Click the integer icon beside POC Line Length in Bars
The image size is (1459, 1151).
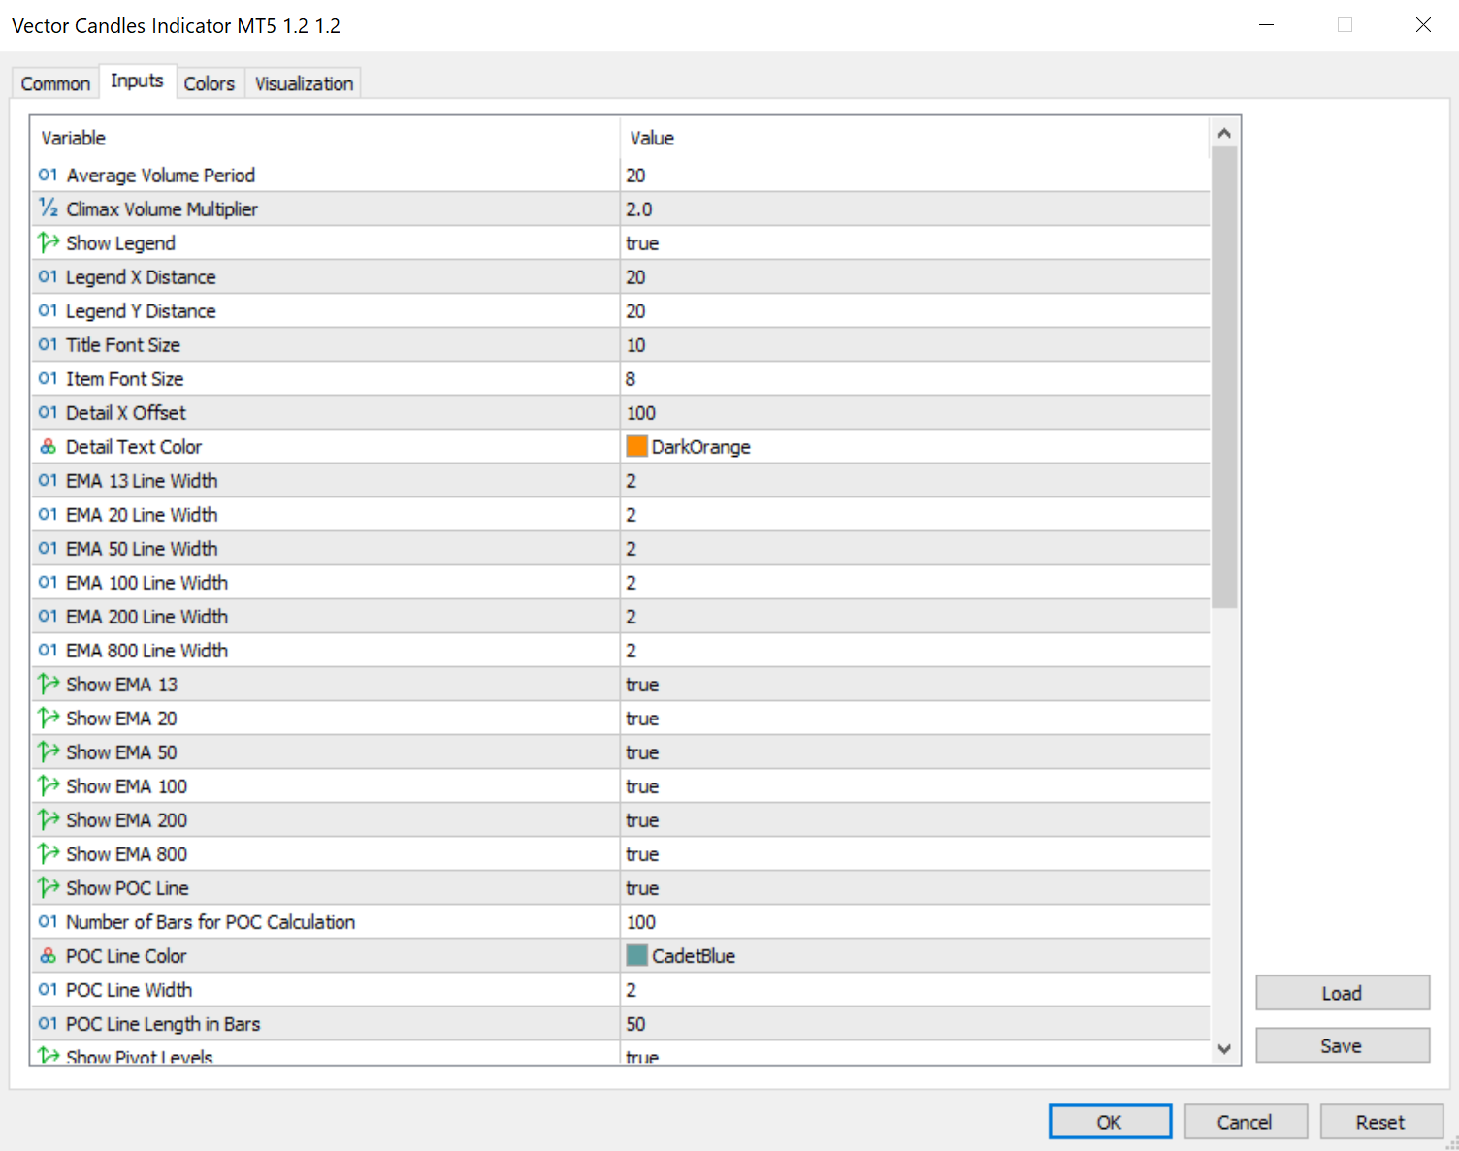(48, 1024)
